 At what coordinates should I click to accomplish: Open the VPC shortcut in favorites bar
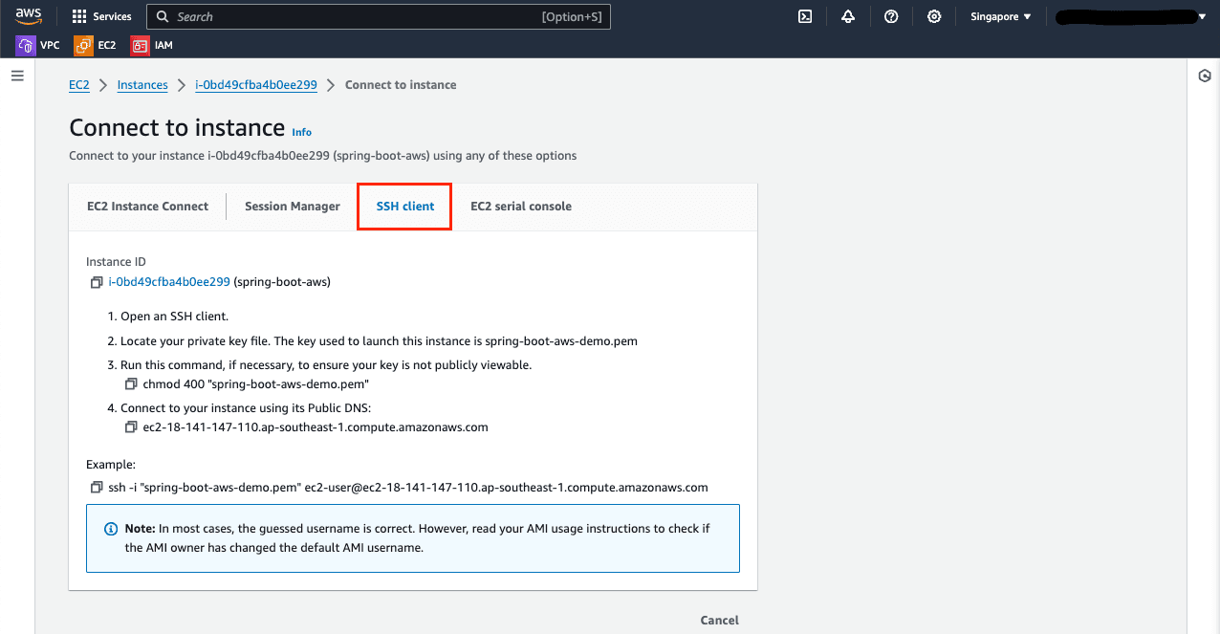(38, 45)
